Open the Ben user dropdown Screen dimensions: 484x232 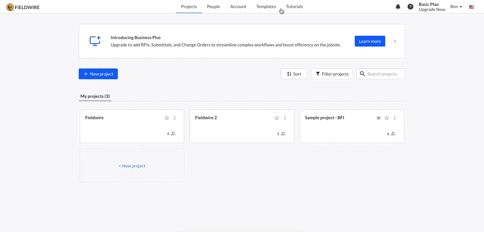point(456,7)
